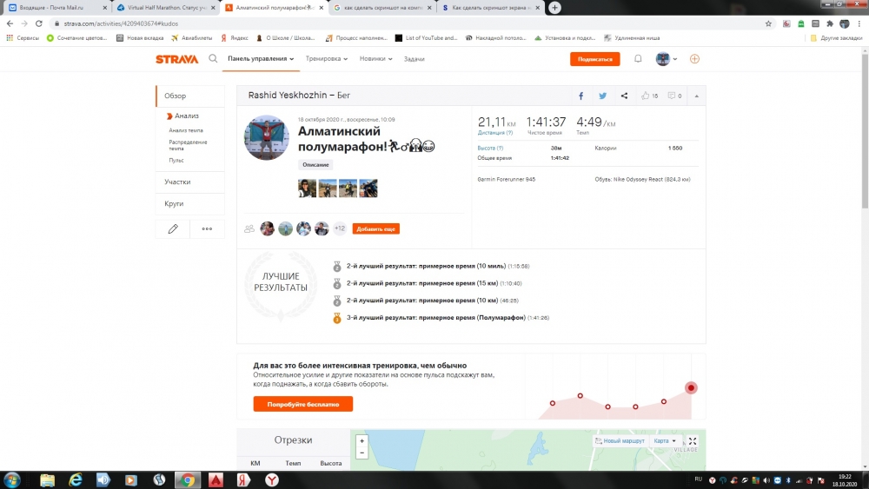Select Участки in the left sidebar
The height and width of the screenshot is (489, 869).
click(x=178, y=182)
